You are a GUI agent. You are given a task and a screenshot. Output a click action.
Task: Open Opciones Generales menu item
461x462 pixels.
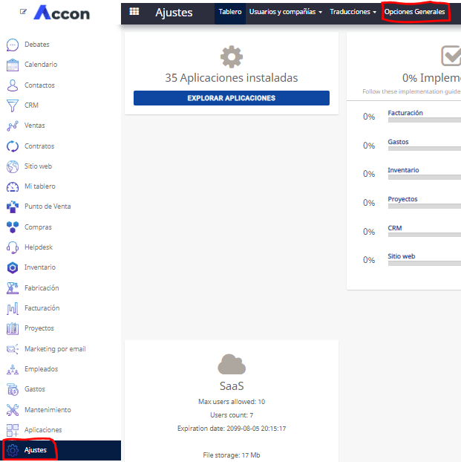414,12
